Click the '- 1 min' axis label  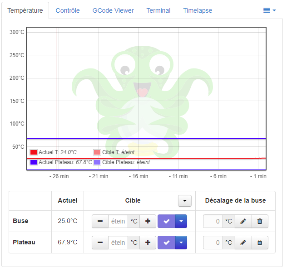pos(258,176)
